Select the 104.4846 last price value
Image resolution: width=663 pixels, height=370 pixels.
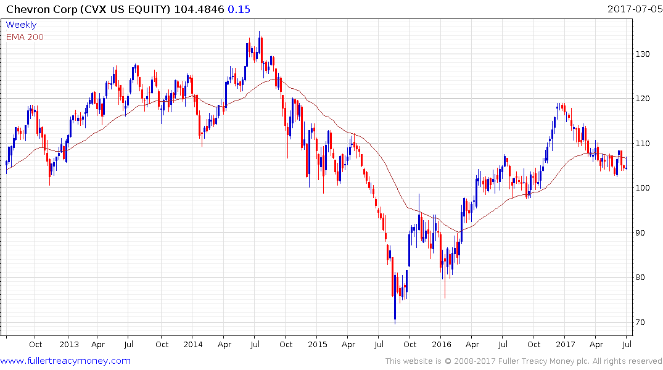[x=199, y=9]
